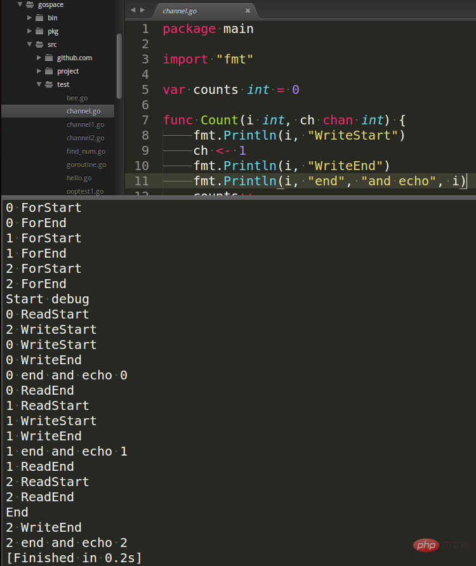Click the pkg folder icon

click(39, 31)
